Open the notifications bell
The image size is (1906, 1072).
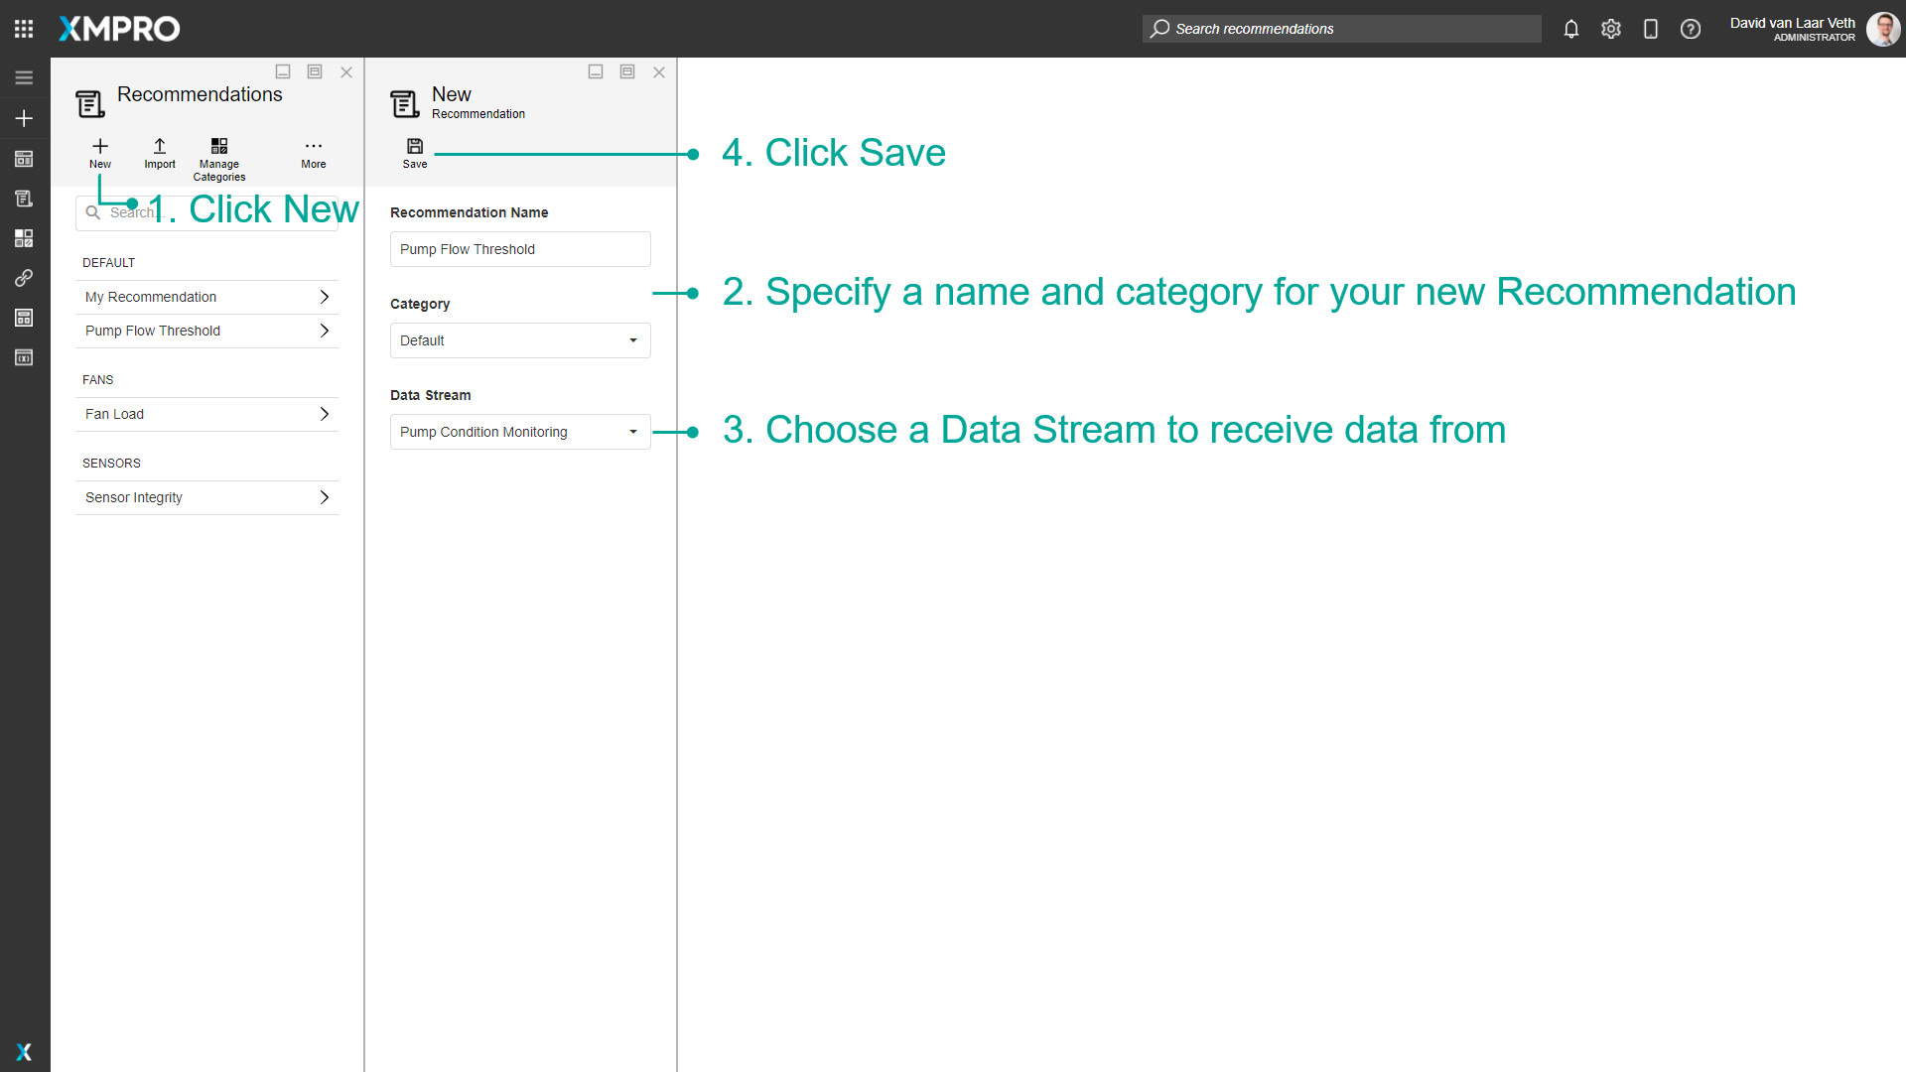click(x=1570, y=29)
